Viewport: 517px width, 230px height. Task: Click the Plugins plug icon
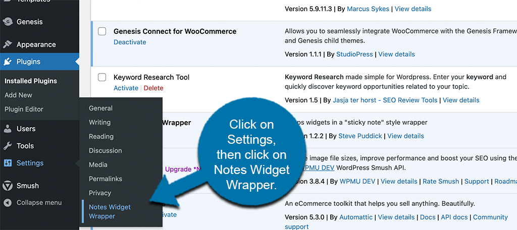(8, 62)
